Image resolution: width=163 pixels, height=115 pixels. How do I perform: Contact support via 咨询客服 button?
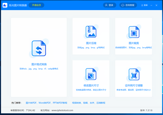(128, 5)
